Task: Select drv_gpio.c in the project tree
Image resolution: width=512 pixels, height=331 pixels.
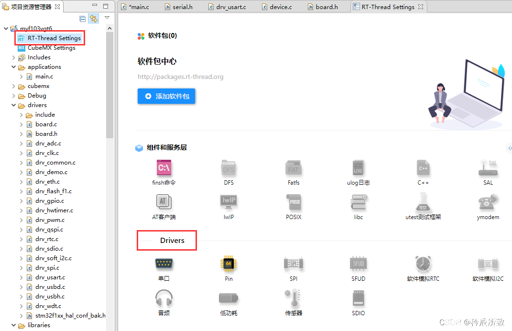Action: (50, 201)
